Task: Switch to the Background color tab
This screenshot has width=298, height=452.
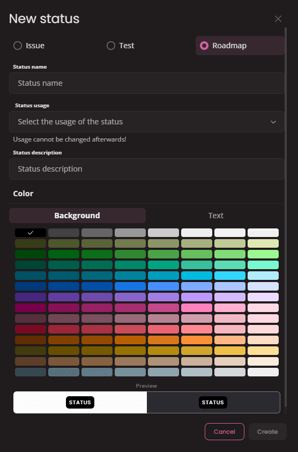Action: pyautogui.click(x=77, y=216)
